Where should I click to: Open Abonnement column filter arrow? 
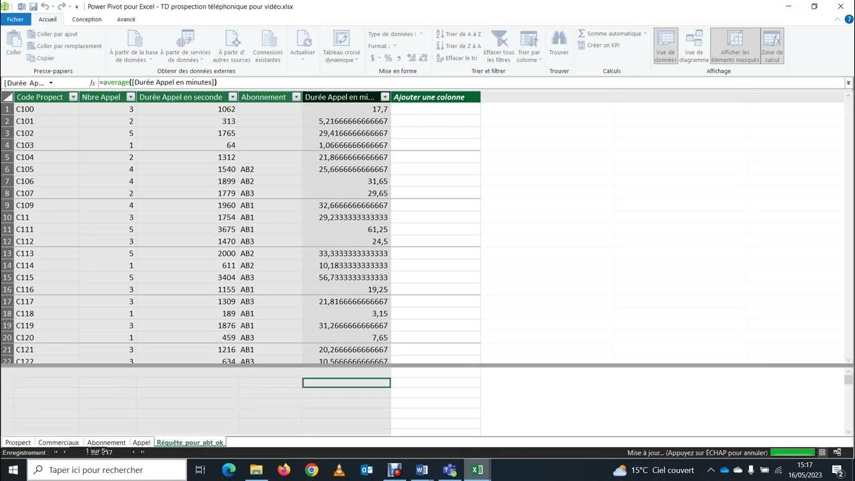297,97
